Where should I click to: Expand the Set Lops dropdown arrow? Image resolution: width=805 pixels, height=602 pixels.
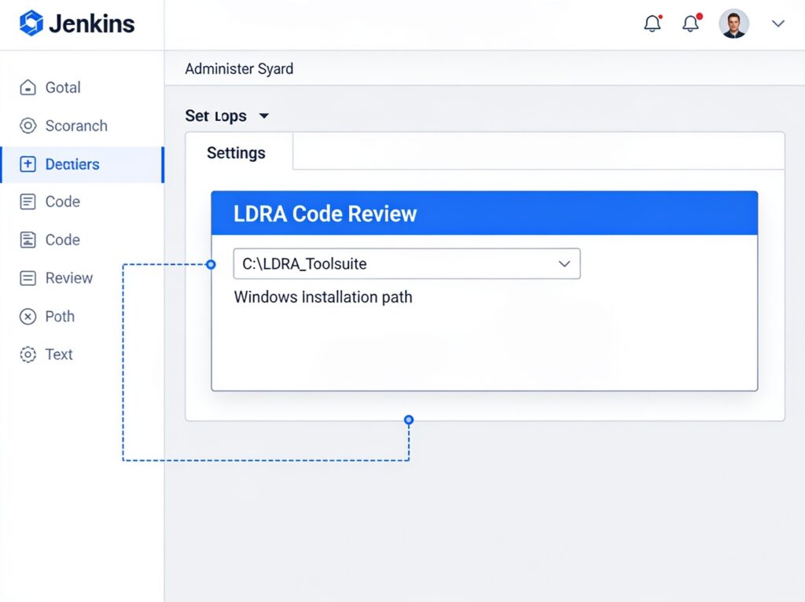point(264,116)
